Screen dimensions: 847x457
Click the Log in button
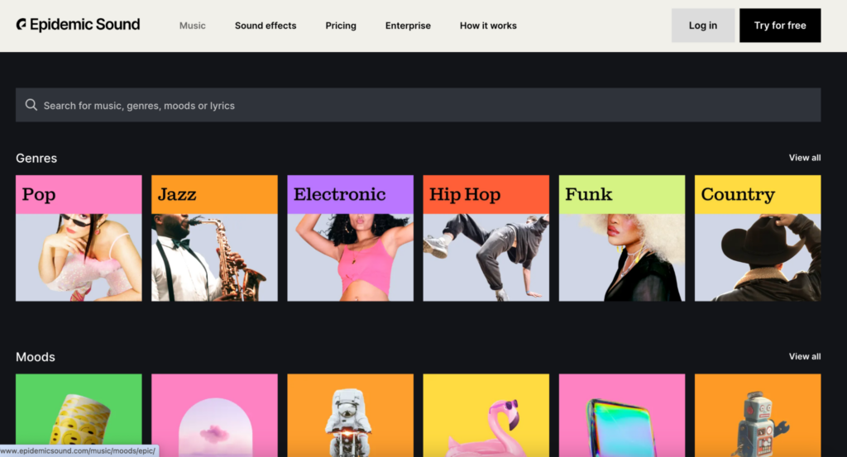(x=703, y=26)
